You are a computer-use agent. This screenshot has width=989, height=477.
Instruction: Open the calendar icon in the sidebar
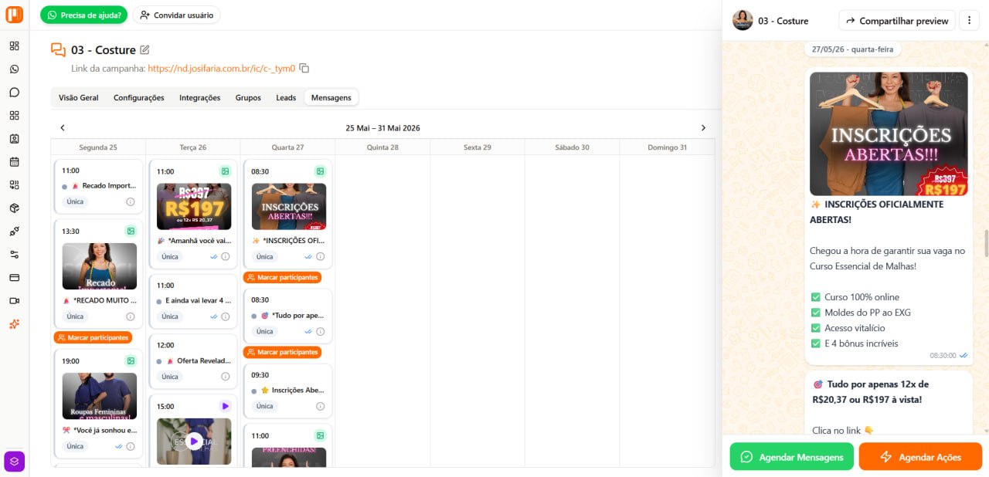click(14, 161)
